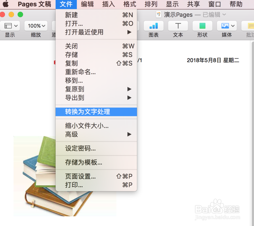Insert a text box with the 文本 icon
254x226 pixels.
[x=178, y=26]
